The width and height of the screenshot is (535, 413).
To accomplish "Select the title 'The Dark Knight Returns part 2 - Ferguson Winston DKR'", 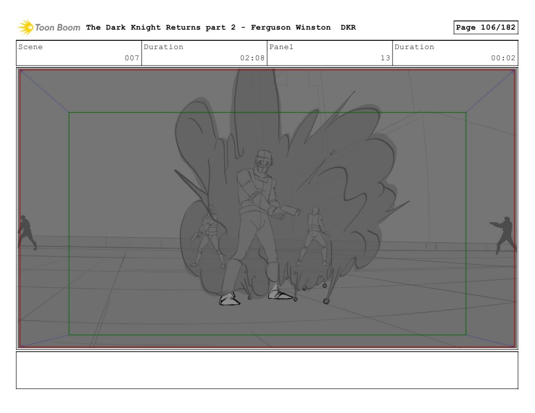I will 221,27.
